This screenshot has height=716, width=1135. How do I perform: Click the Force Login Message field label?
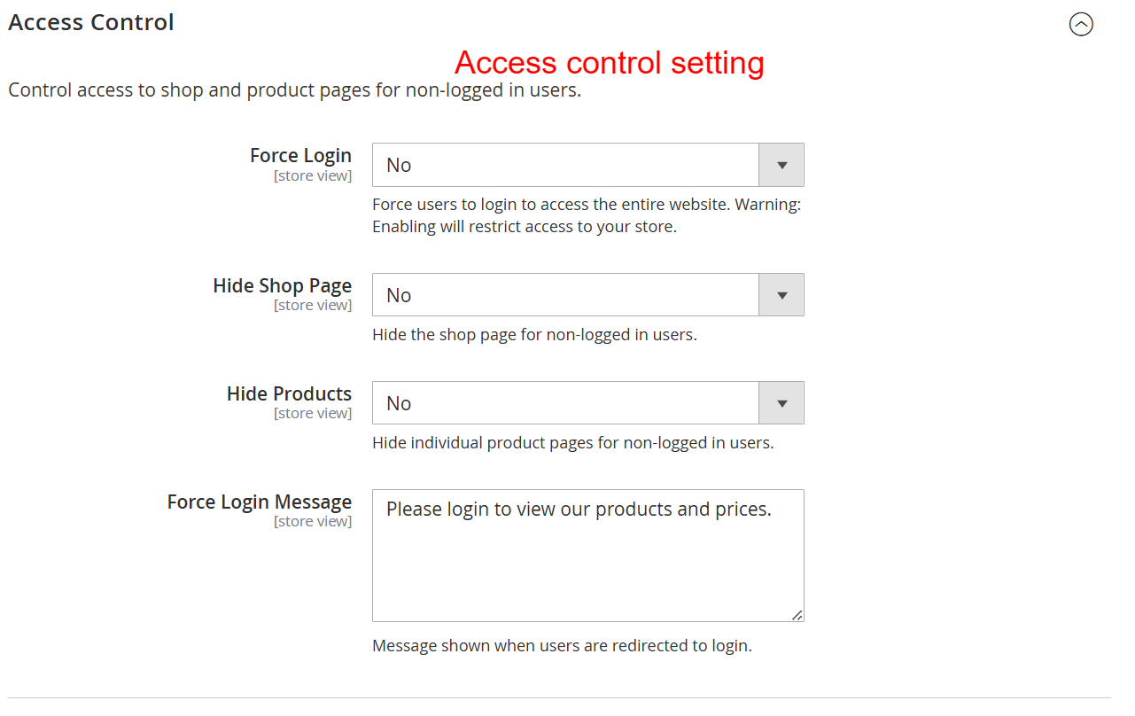259,502
